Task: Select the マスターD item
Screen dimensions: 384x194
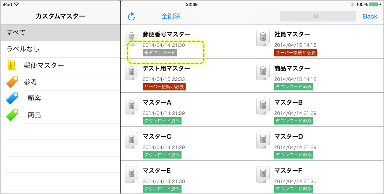Action: click(288, 137)
